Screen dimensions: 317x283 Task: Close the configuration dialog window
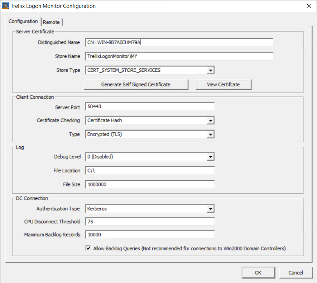(309, 6)
